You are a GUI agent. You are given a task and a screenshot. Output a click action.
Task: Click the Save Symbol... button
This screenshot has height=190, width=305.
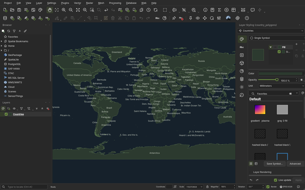click(275, 163)
